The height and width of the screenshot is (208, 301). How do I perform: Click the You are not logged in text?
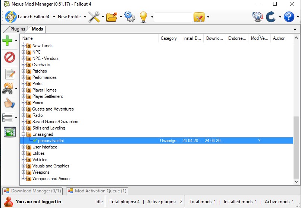39,202
